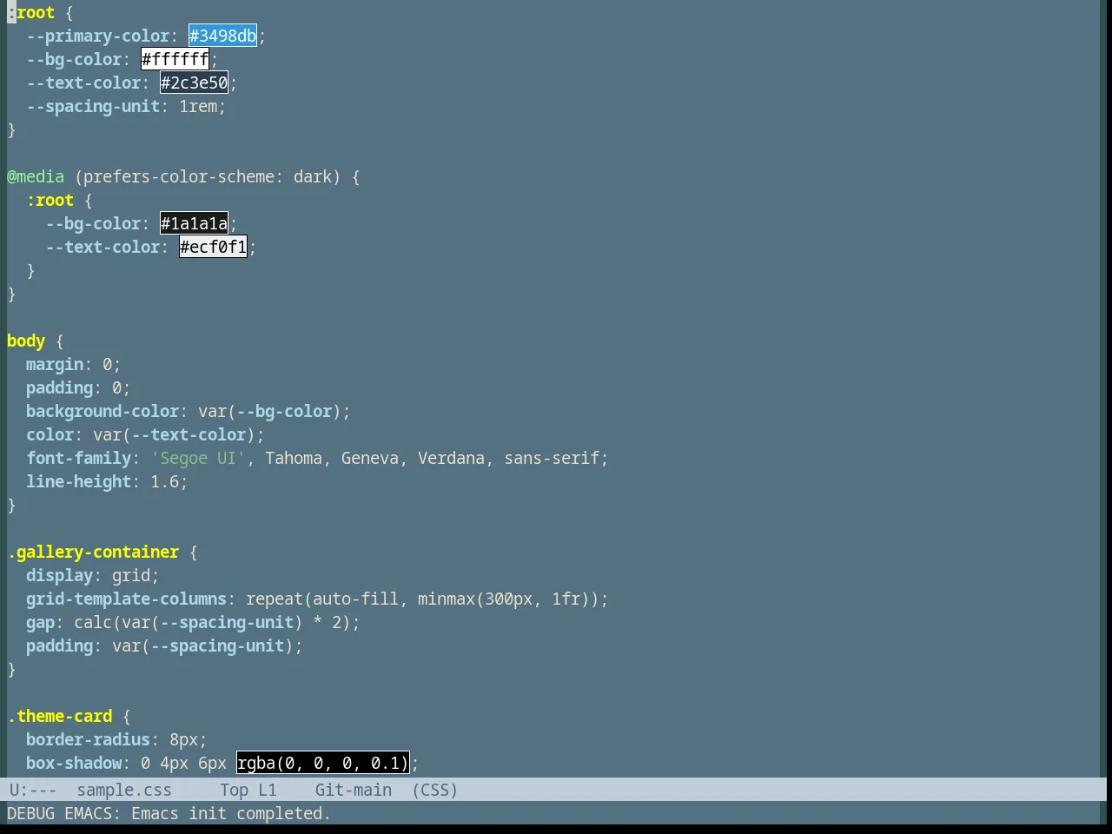Click the padding: 0 line in body

point(78,387)
